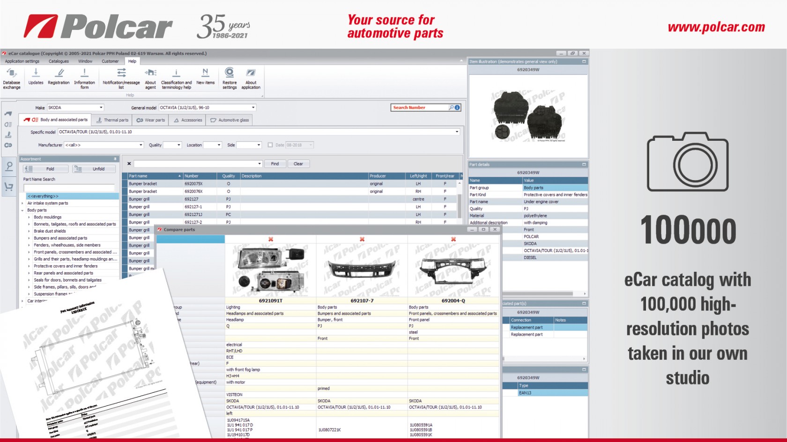Show New items
The image size is (787, 442).
[x=205, y=77]
